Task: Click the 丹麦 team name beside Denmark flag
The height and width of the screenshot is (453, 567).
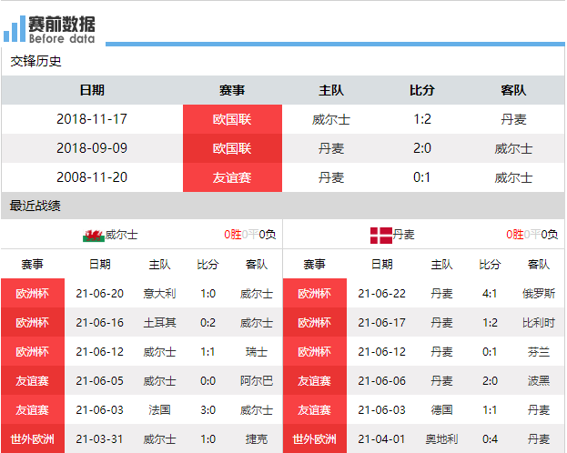Action: click(404, 235)
